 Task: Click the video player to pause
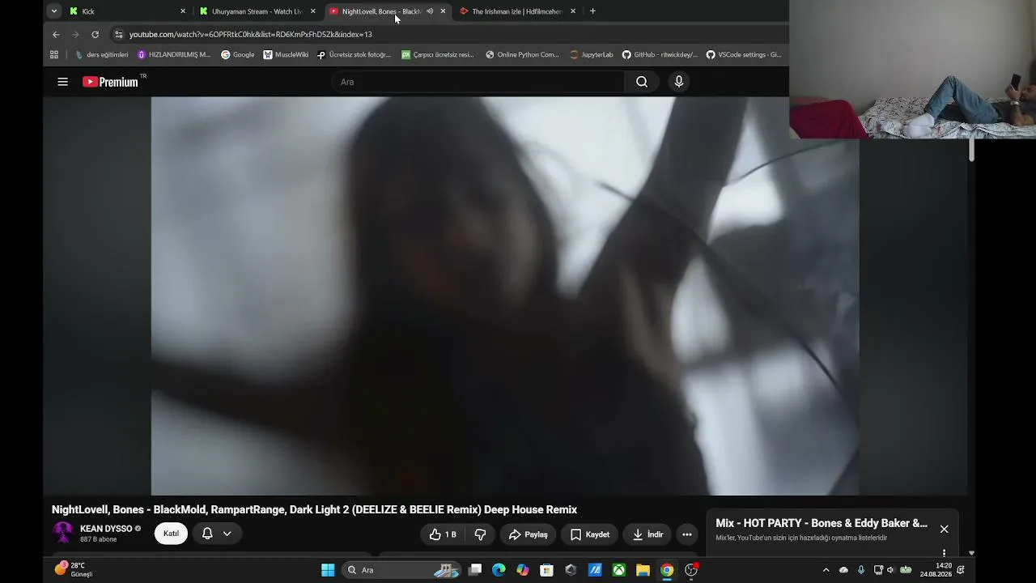tap(505, 296)
